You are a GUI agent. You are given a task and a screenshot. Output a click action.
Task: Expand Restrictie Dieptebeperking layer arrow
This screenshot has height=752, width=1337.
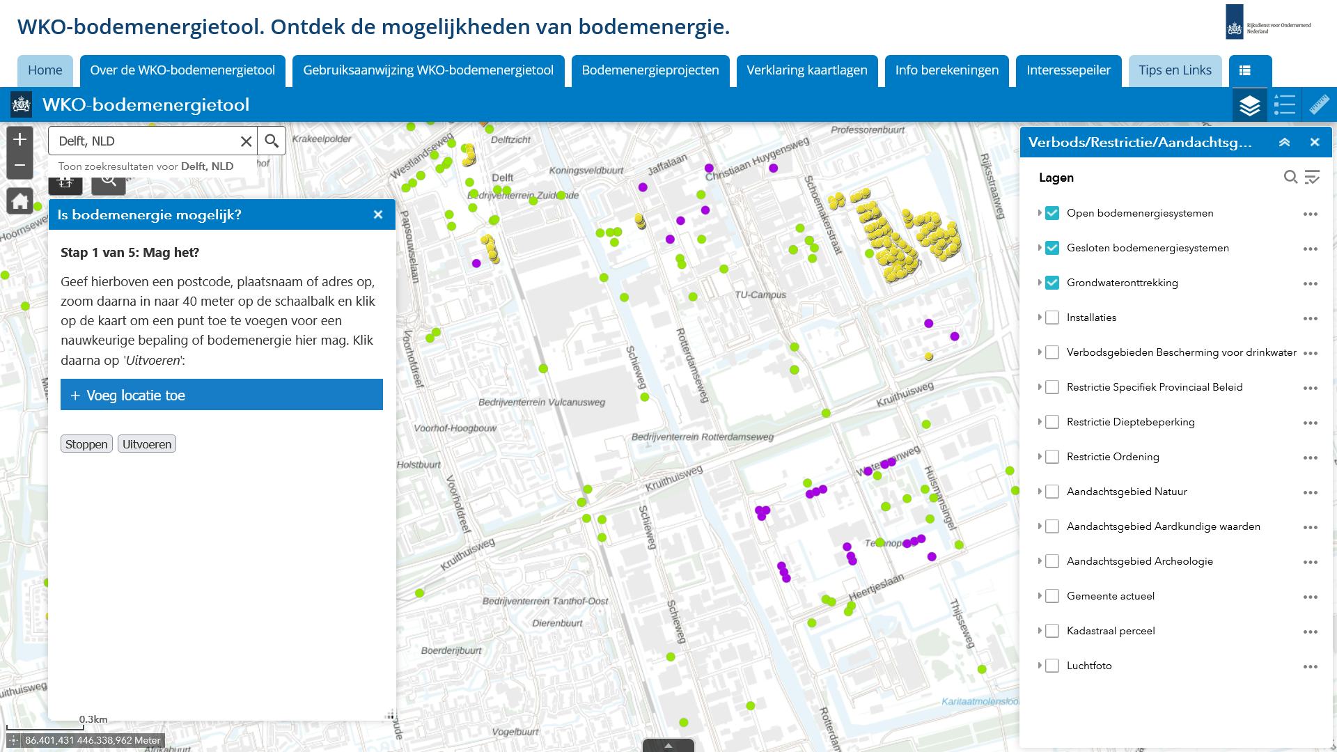(1040, 422)
